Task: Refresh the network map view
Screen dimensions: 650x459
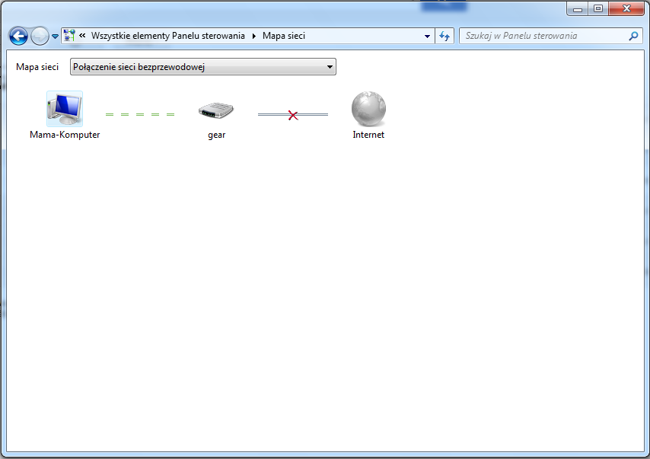Action: point(444,36)
